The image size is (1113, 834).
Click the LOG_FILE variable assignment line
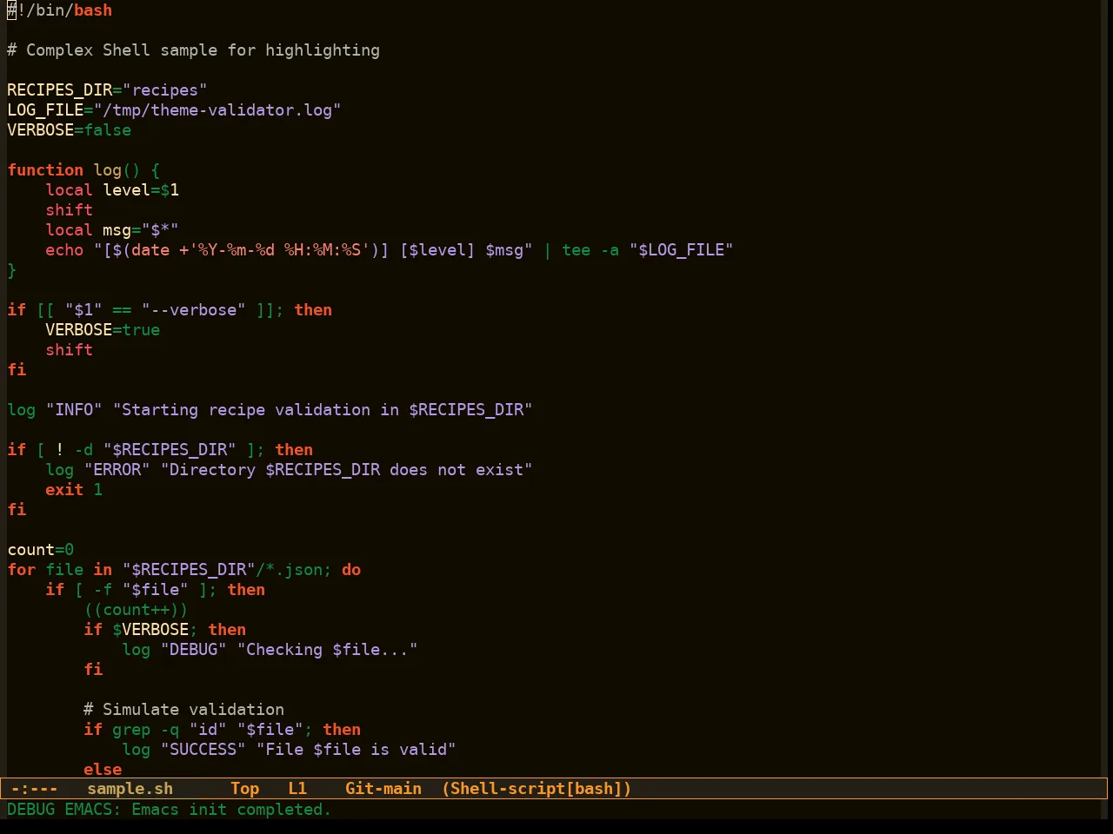point(174,110)
